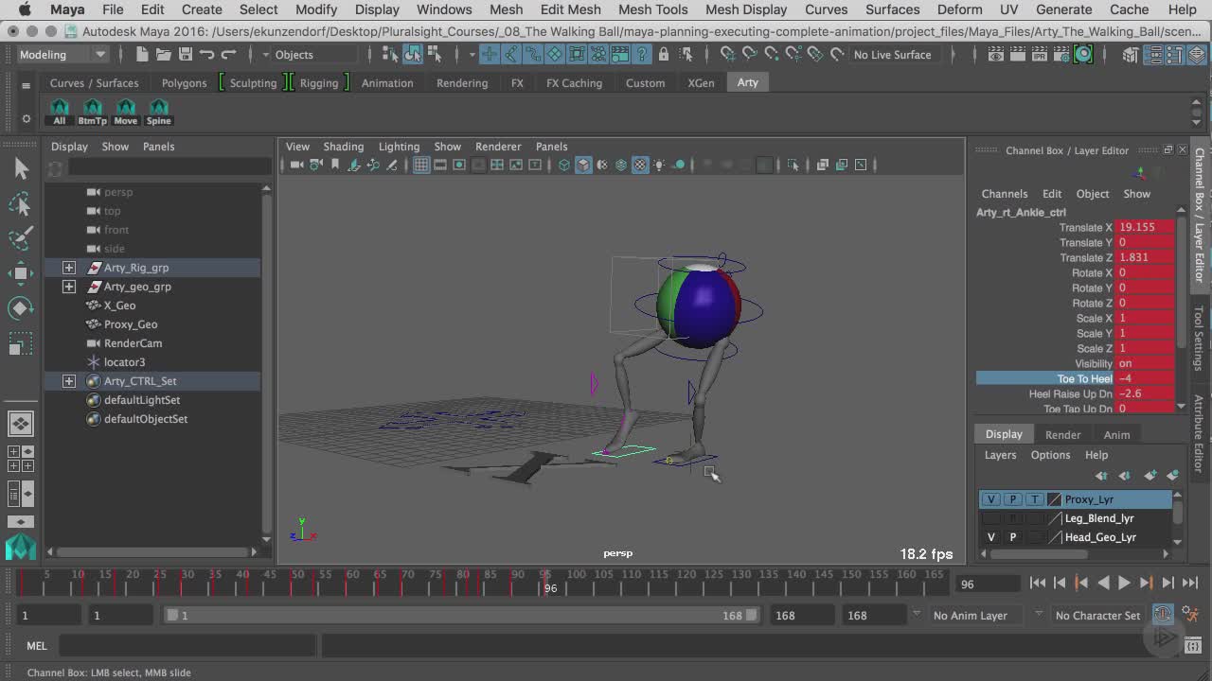The width and height of the screenshot is (1212, 681).
Task: Click the single pane layout icon
Action: 21,423
